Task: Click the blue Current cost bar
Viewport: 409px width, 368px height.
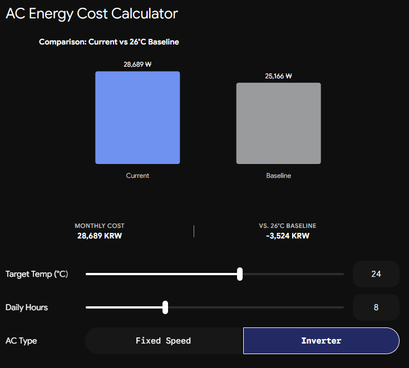Action: pos(137,117)
